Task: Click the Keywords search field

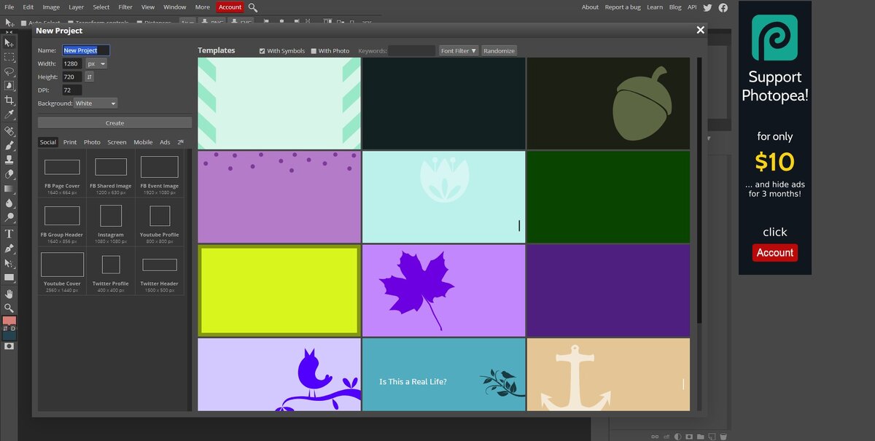Action: [411, 51]
